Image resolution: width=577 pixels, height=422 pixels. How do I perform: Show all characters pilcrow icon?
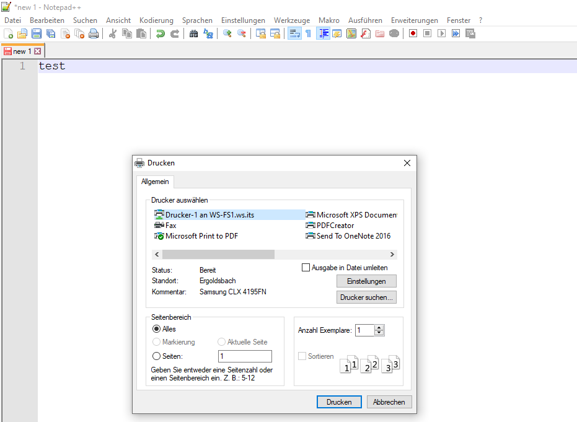coord(309,34)
